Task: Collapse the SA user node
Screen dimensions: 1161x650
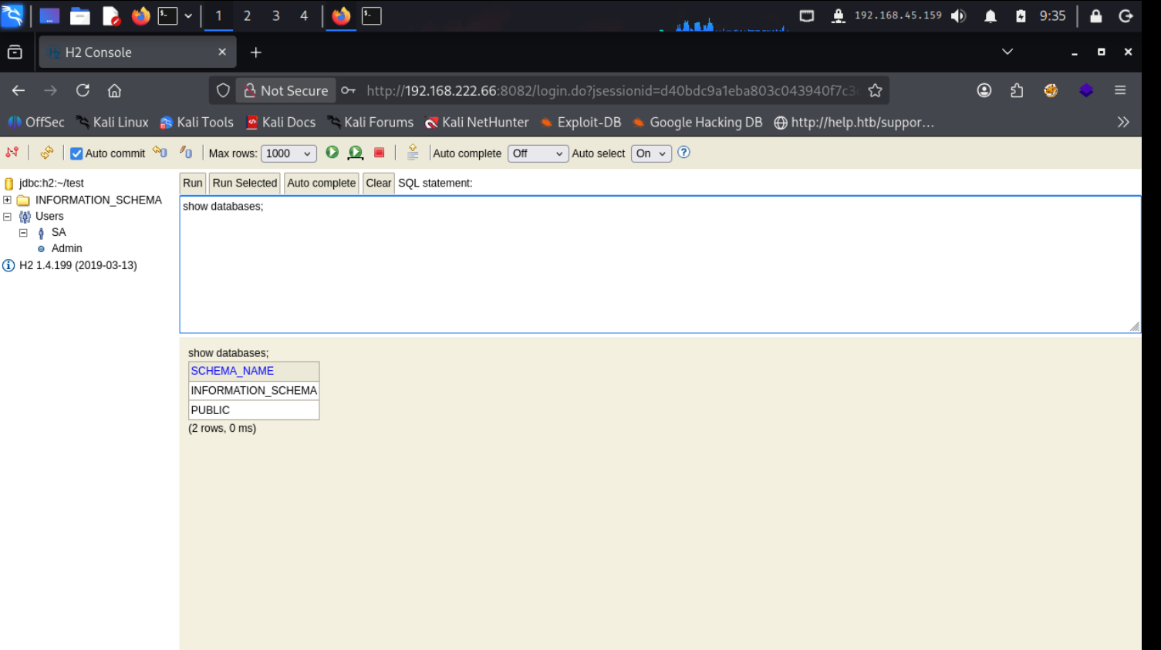Action: (x=23, y=233)
